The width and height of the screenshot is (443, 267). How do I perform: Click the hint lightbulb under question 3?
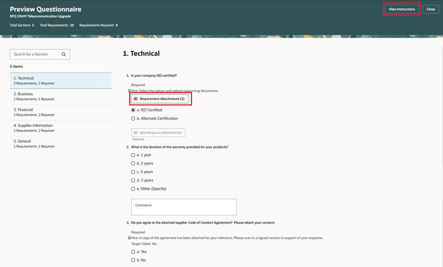pyautogui.click(x=130, y=238)
